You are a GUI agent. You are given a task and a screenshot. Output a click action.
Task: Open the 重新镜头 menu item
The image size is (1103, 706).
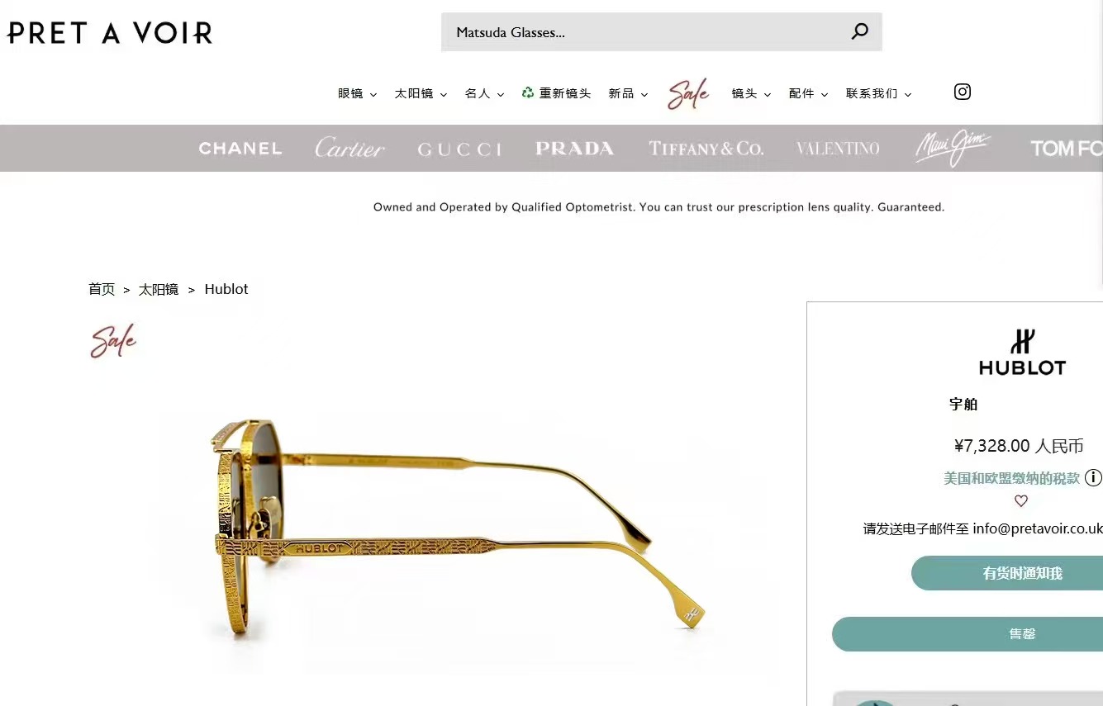pos(556,93)
